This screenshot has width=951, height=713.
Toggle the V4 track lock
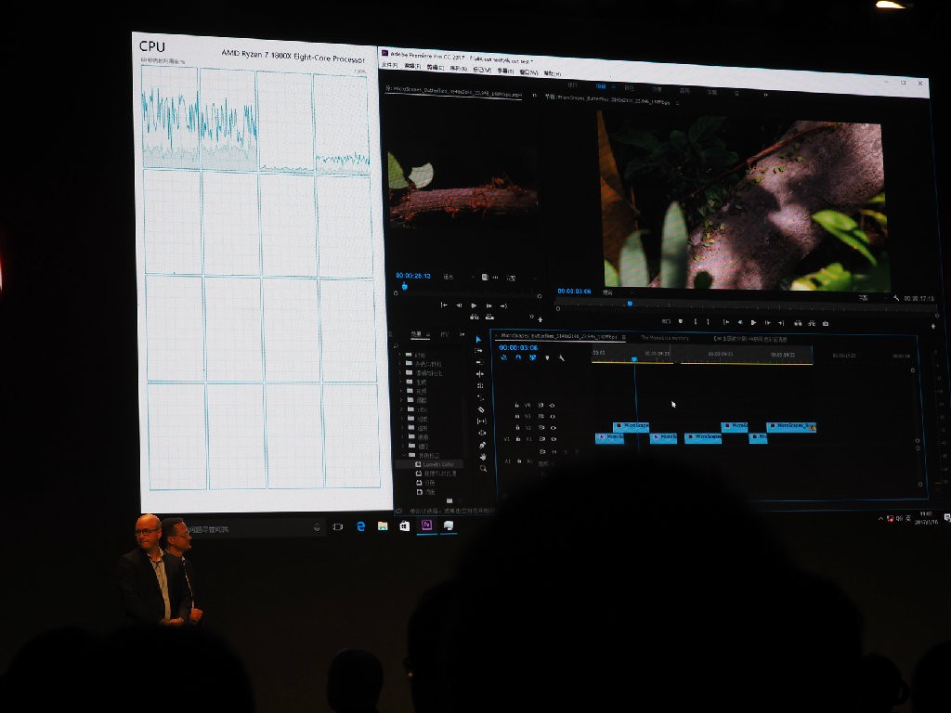pos(516,405)
